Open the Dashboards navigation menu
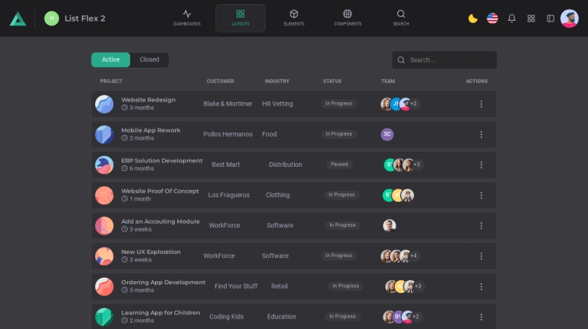Viewport: 588px width, 329px height. pos(187,18)
